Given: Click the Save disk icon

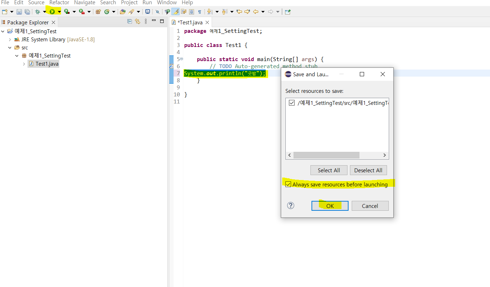Looking at the screenshot, I should click(x=19, y=12).
